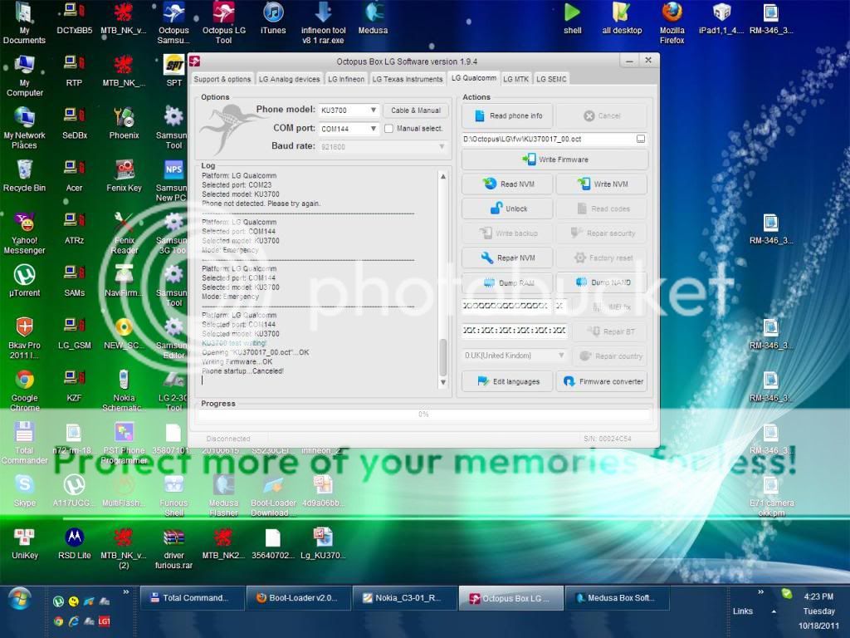This screenshot has width=850, height=638.
Task: Open the LG Infineon tab
Action: pos(346,79)
